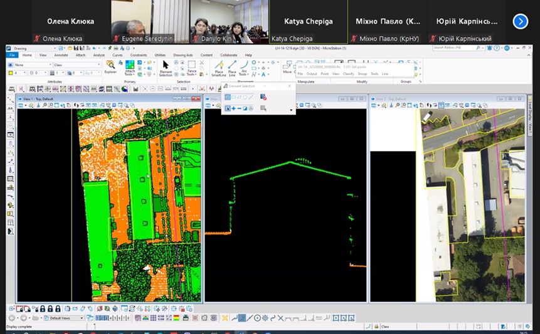Click the save icon in quick access toolbar
Screen dimensions: 540x334
coord(76,48)
